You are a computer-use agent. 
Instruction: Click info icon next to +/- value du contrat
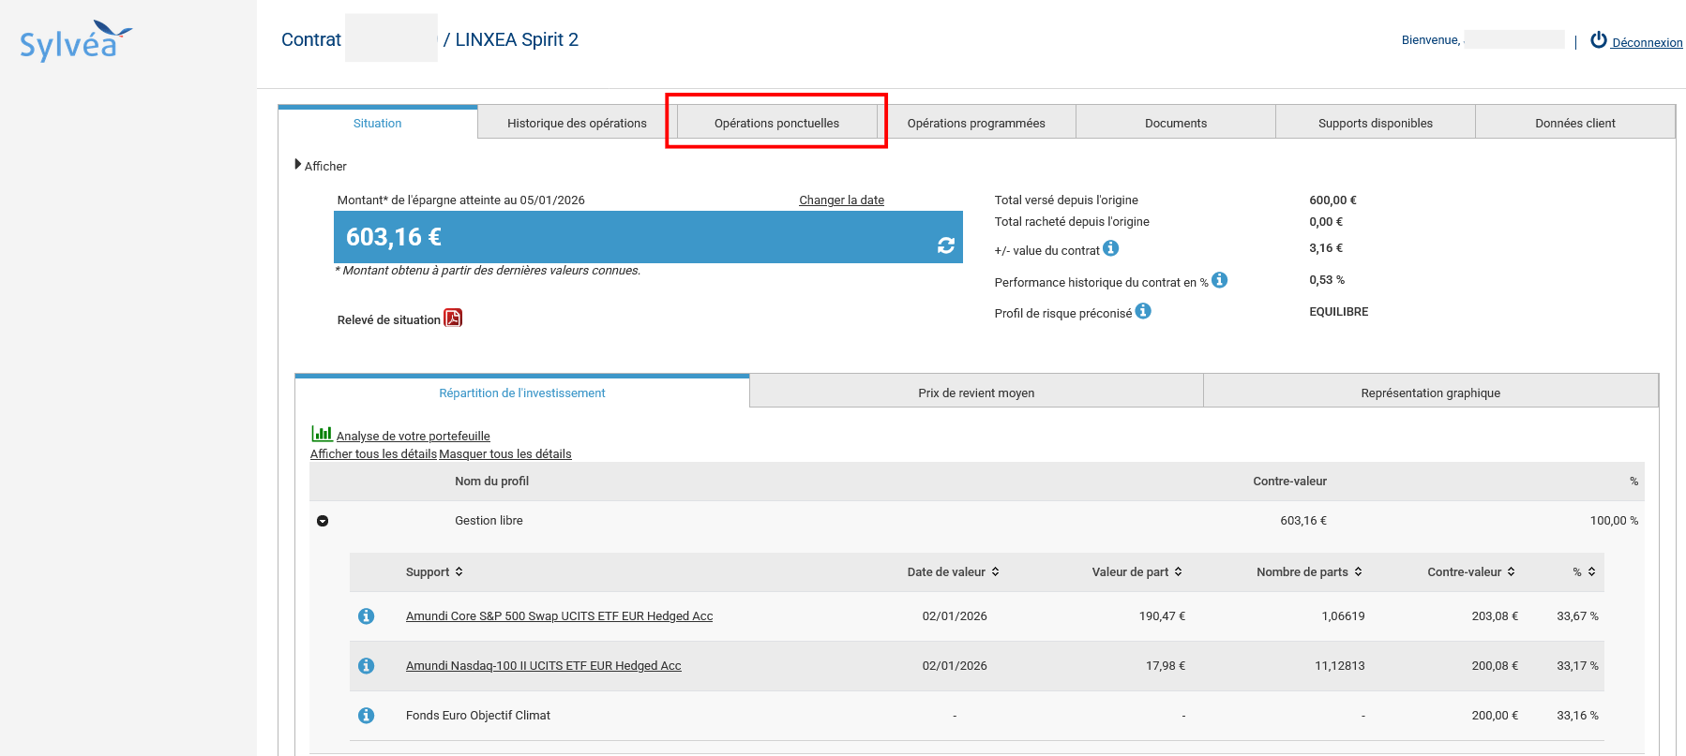[x=1111, y=248]
